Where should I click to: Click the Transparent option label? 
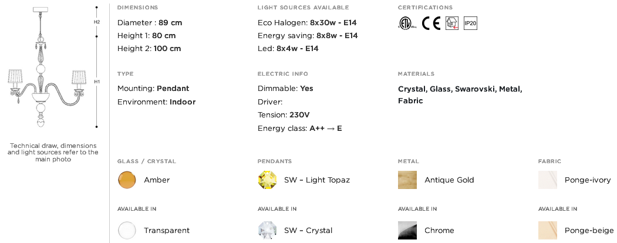[x=167, y=231]
